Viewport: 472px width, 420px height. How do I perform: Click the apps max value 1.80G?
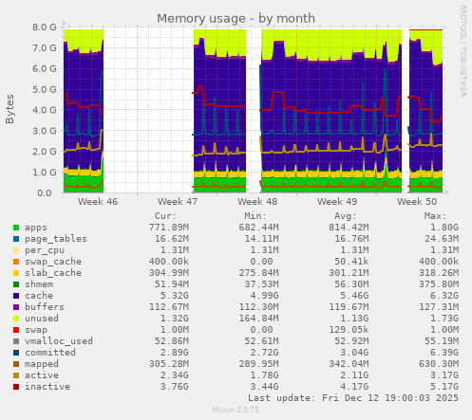(x=444, y=228)
